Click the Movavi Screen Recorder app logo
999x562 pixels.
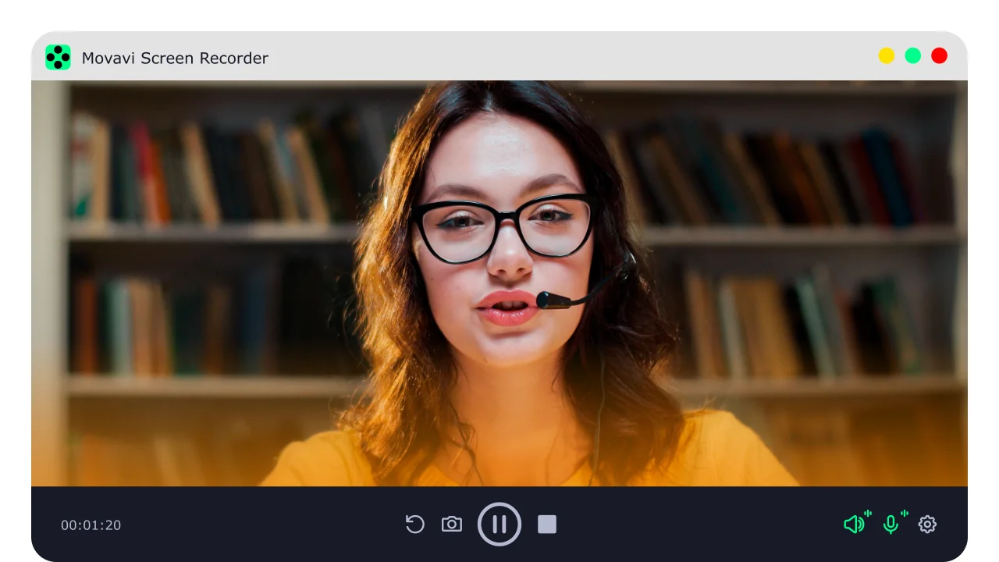(x=58, y=57)
